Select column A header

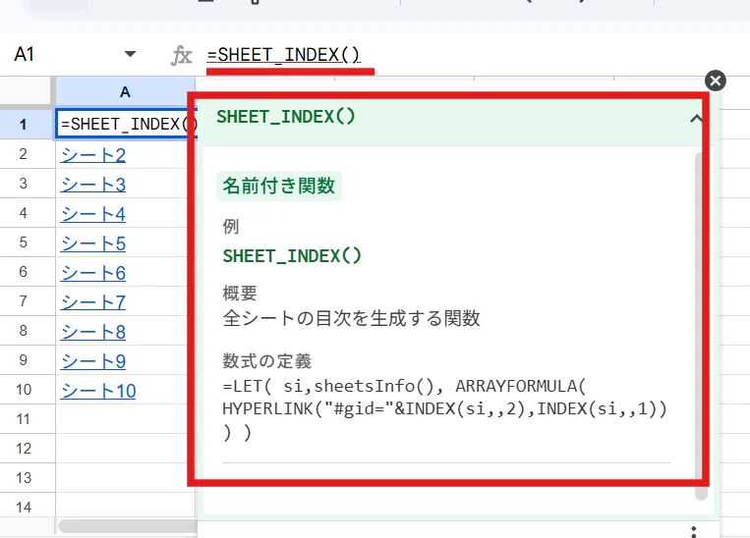125,91
